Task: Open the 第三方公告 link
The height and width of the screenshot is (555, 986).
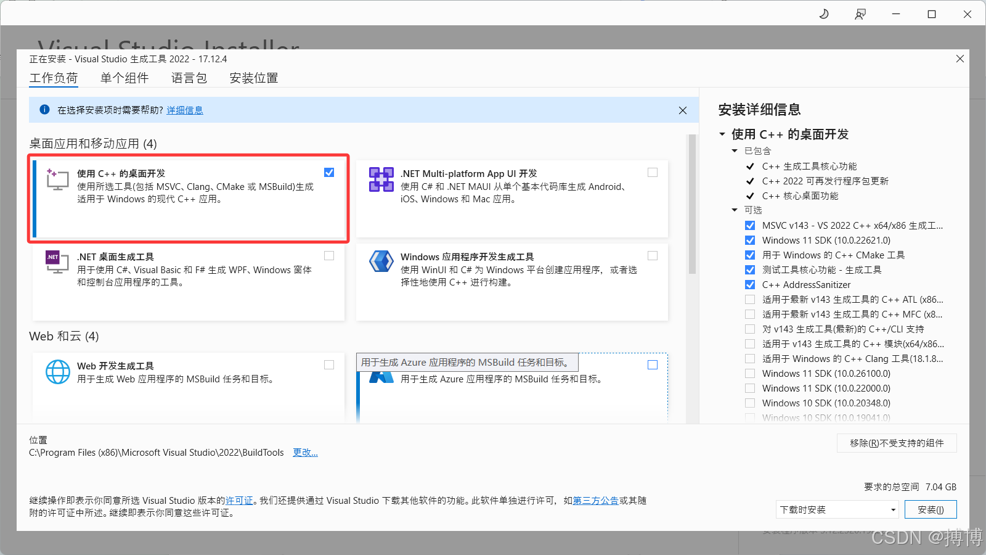Action: (x=596, y=501)
